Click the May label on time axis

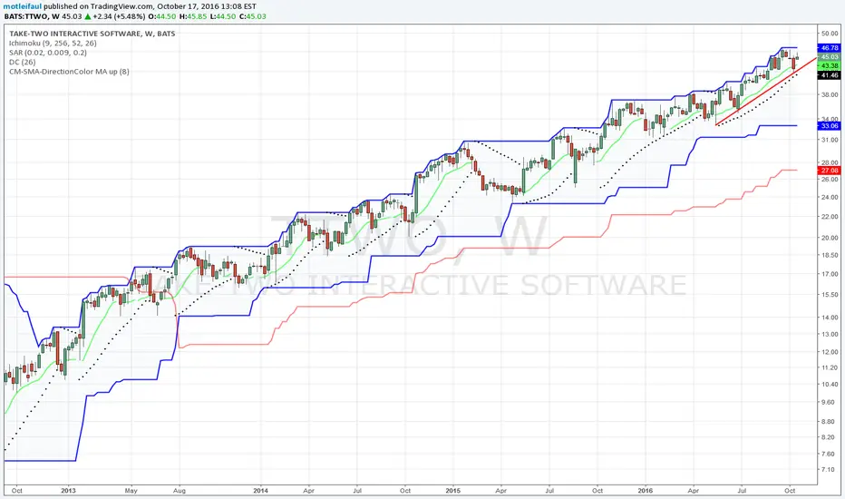(131, 490)
